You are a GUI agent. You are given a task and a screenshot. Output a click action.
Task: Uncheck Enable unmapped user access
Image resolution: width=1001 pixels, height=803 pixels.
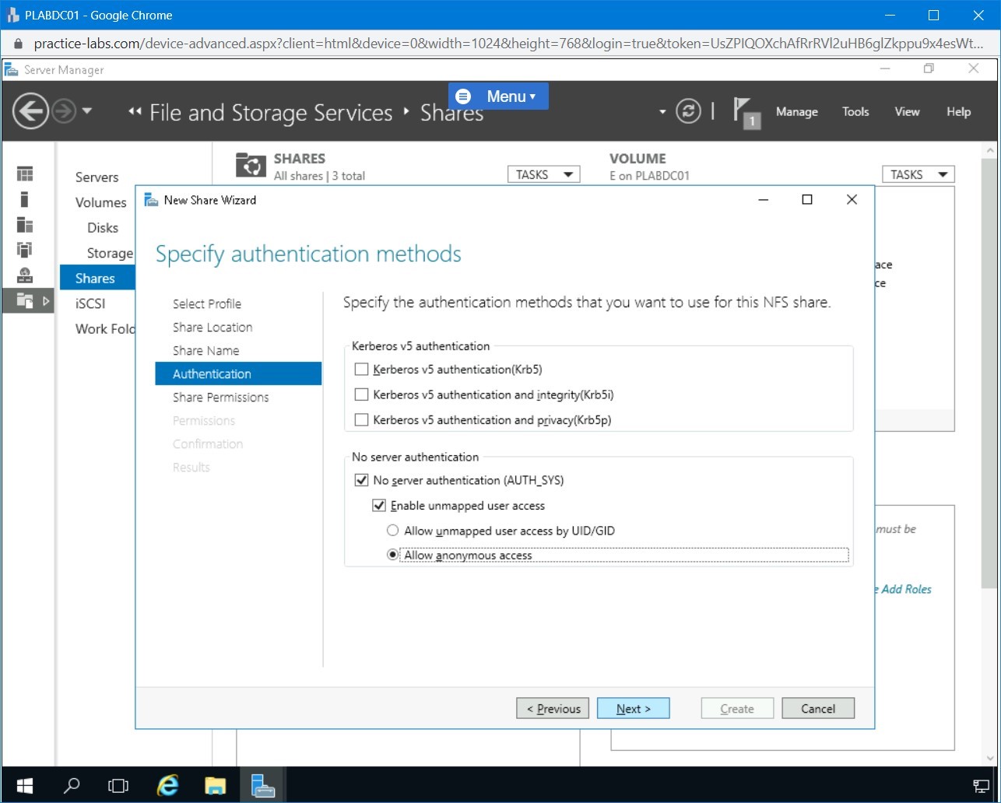click(379, 505)
